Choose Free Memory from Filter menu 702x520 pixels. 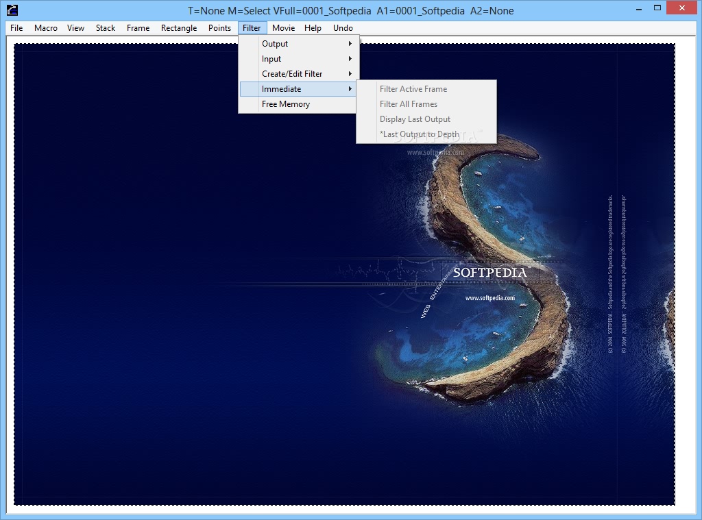tap(299, 104)
